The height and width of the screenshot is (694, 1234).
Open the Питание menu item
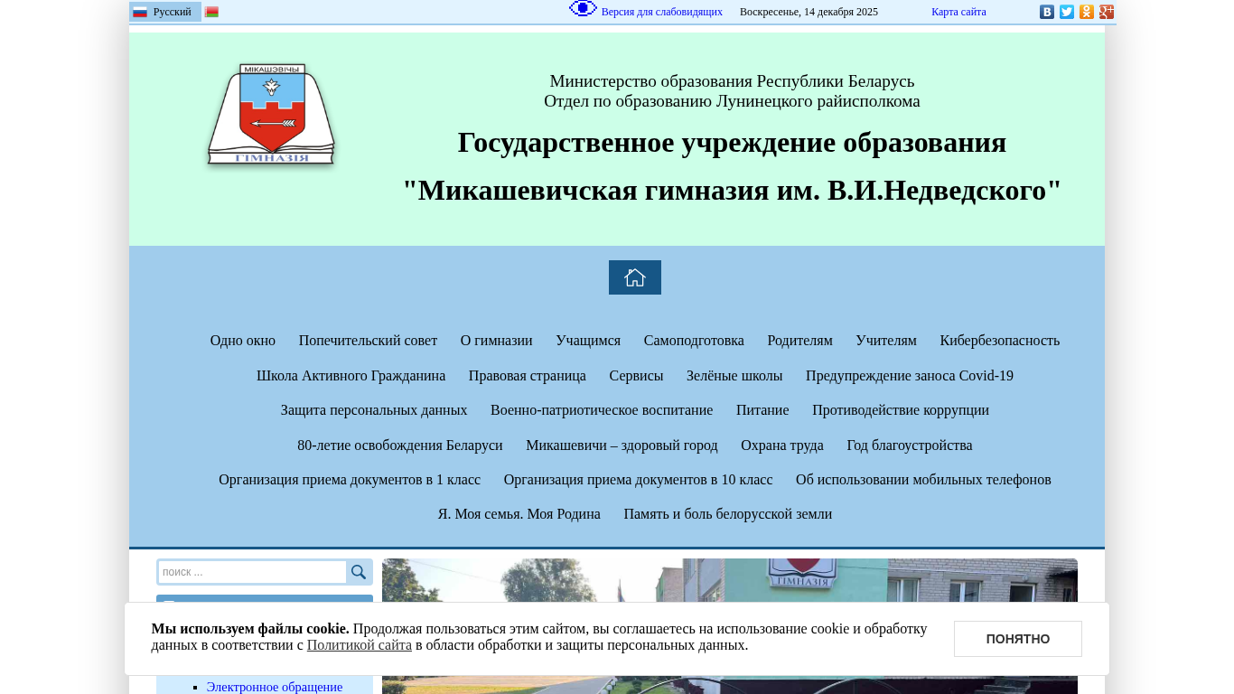(762, 410)
